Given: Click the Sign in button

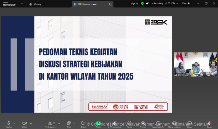Looking at the screenshot, I should 134,3.
